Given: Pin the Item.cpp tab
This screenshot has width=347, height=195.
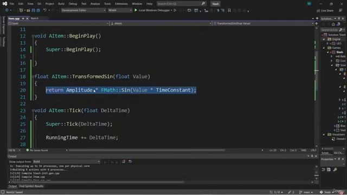Looking at the screenshot, I should click(23, 18).
